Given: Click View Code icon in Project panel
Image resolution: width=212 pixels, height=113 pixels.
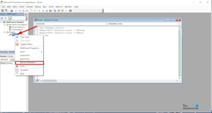Looking at the screenshot, I should tap(2, 18).
